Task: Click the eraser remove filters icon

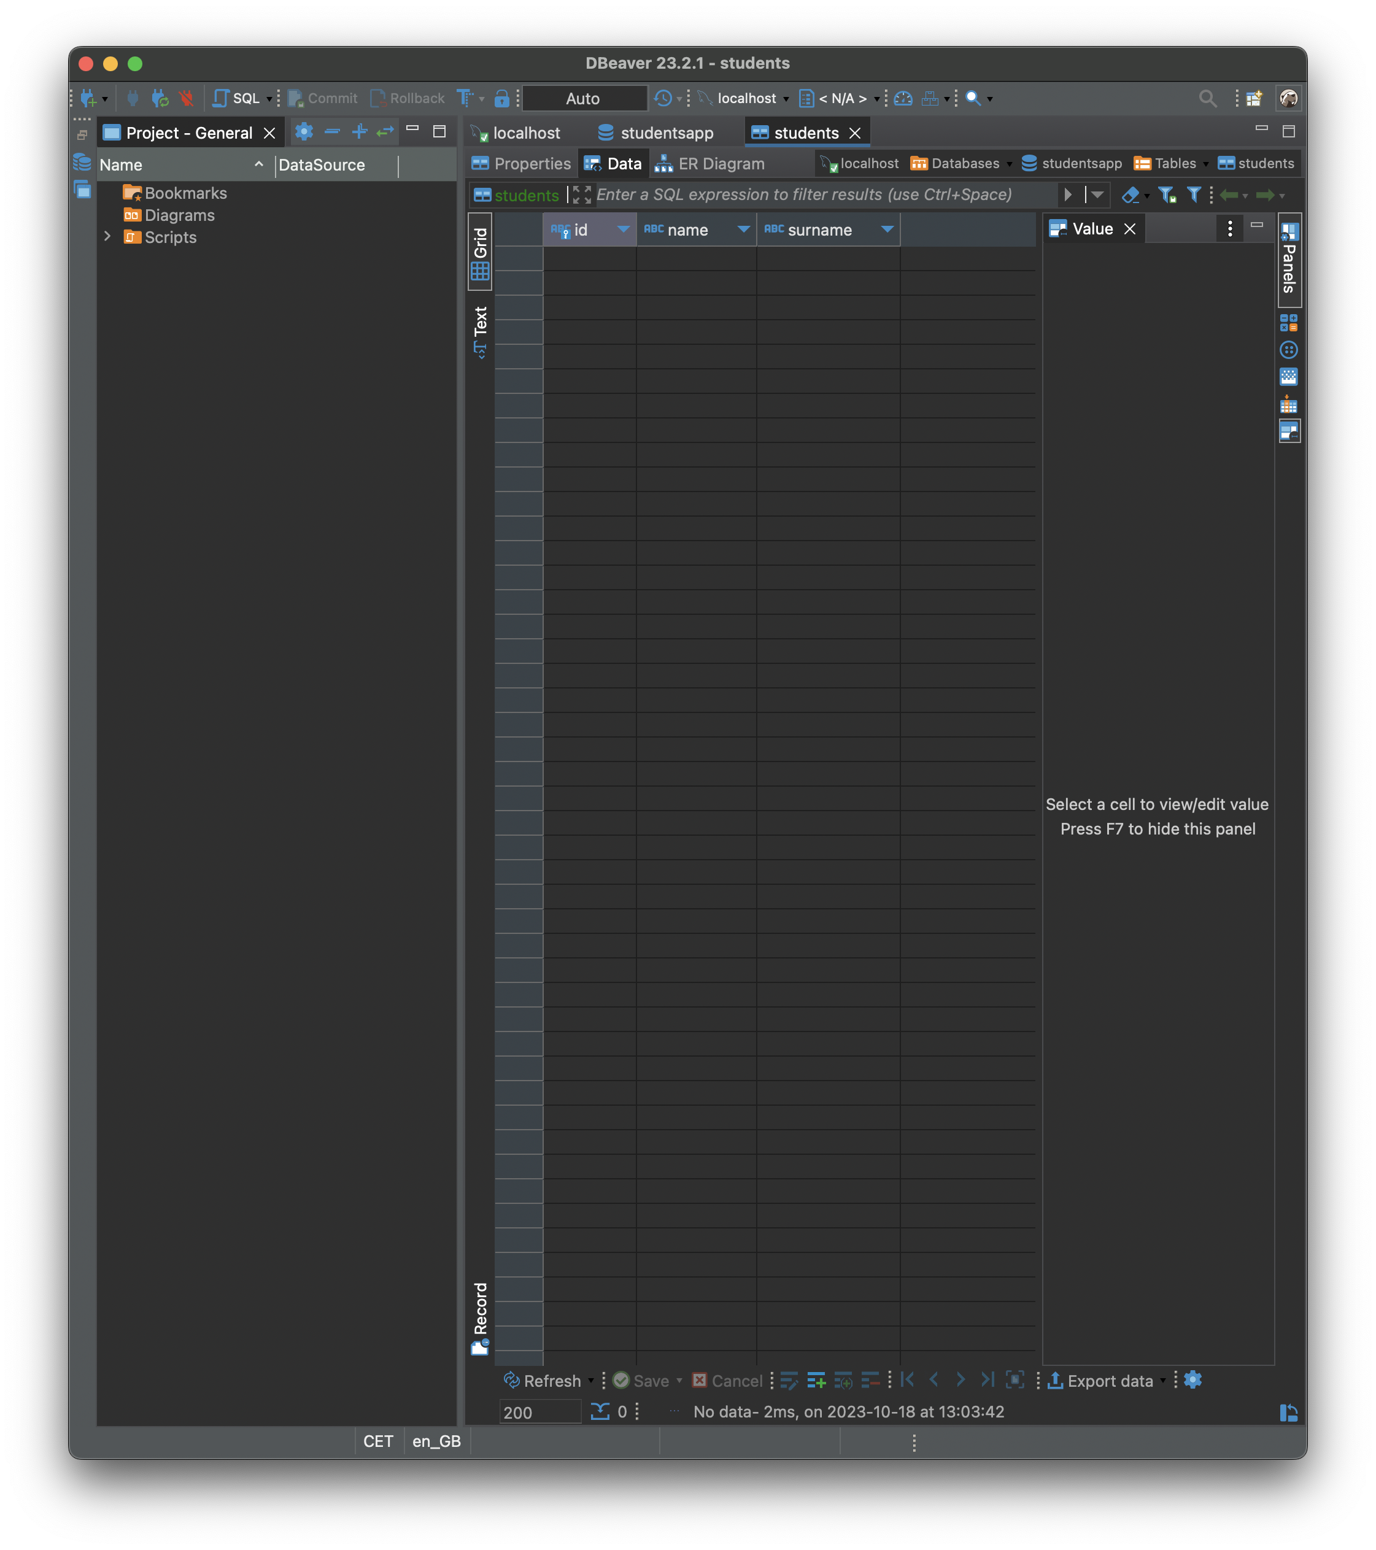Action: pos(1131,194)
